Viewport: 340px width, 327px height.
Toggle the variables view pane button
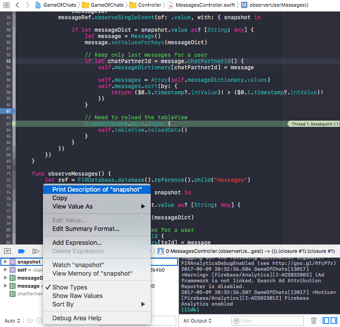(326, 320)
